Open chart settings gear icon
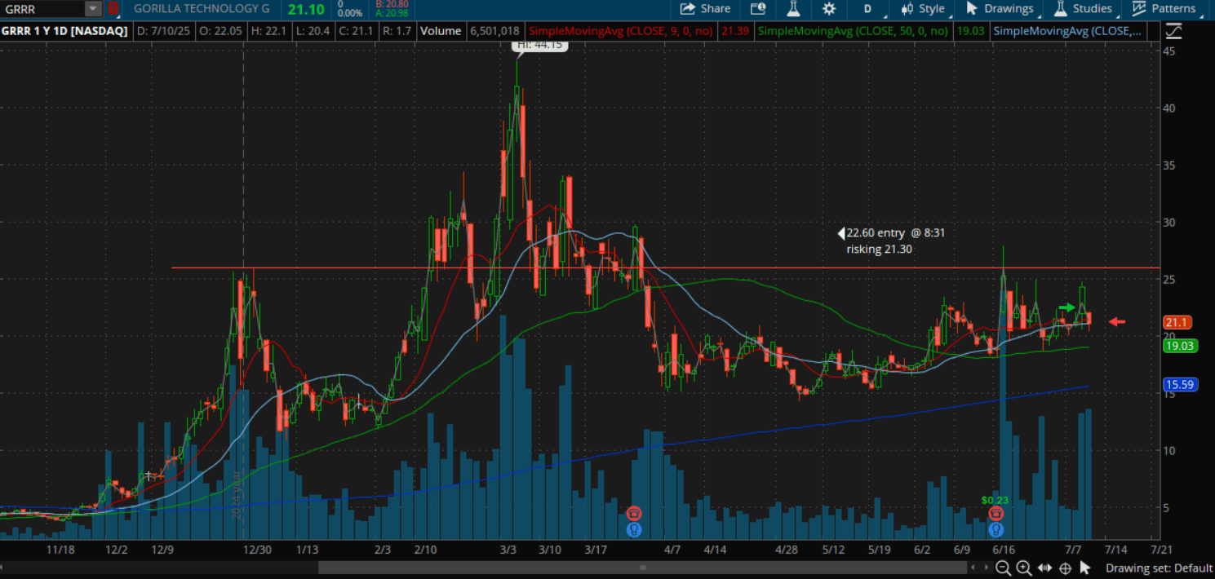This screenshot has width=1215, height=579. [829, 9]
